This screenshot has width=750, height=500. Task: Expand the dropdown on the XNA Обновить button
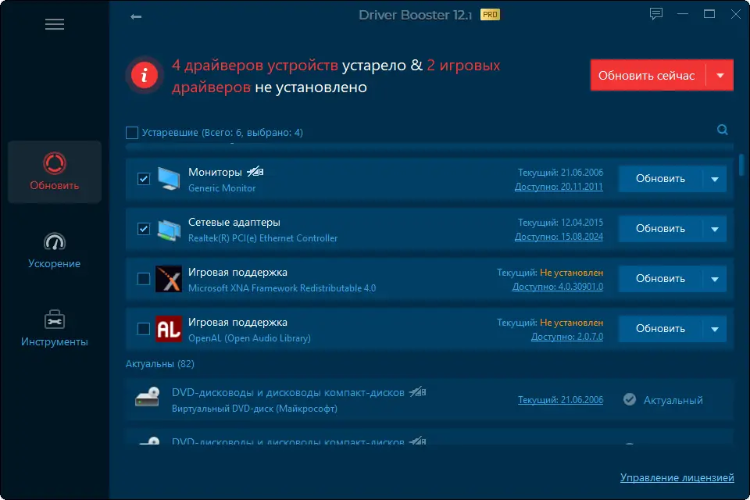[713, 279]
